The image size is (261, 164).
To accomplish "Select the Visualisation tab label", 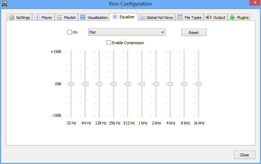I will tap(97, 18).
